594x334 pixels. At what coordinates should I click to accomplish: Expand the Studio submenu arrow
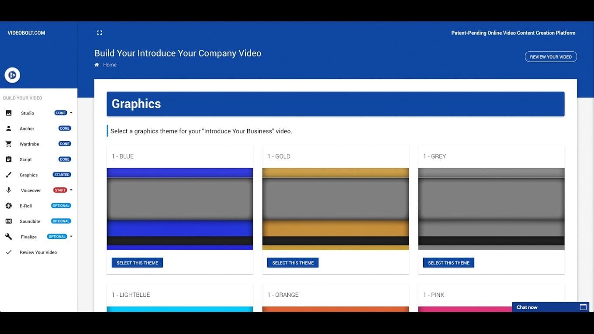71,113
